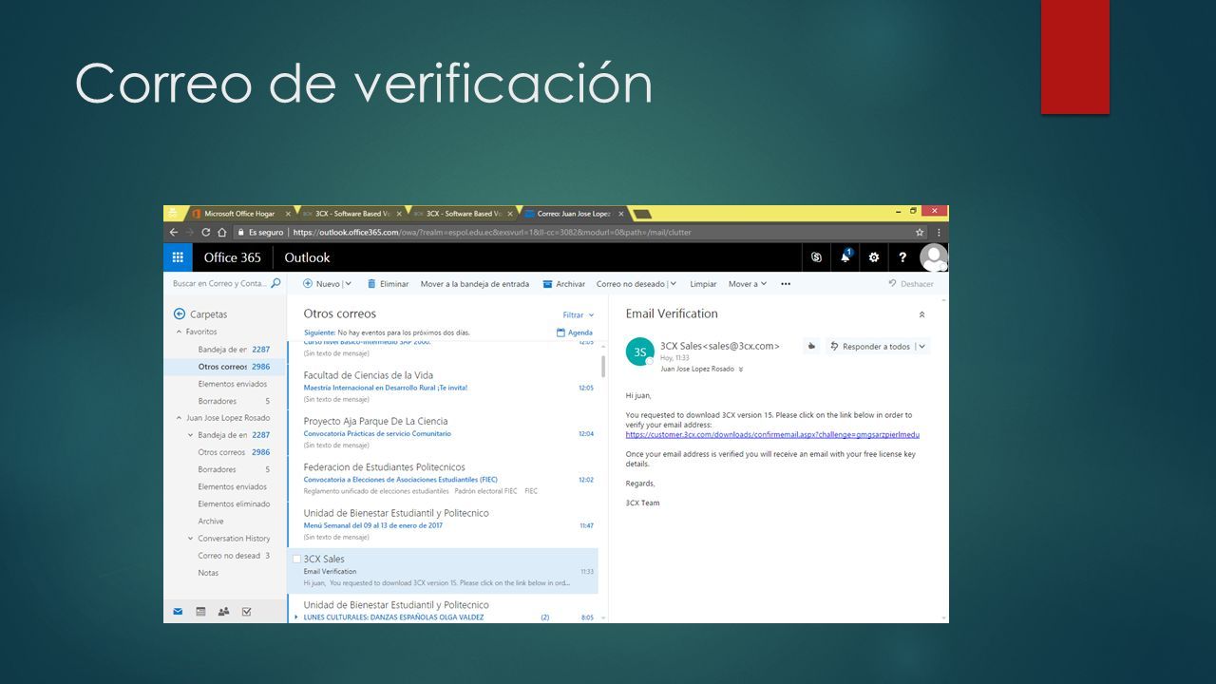Switch to the Tasks module icon
Screen dimensions: 1216x684
pos(246,612)
